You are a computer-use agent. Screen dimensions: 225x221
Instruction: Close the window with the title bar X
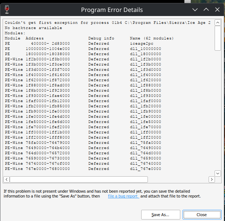coord(216,9)
